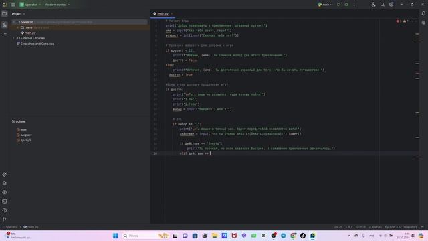This screenshot has height=241, width=428.
Task: Open Terminal tool window
Action: (5, 202)
